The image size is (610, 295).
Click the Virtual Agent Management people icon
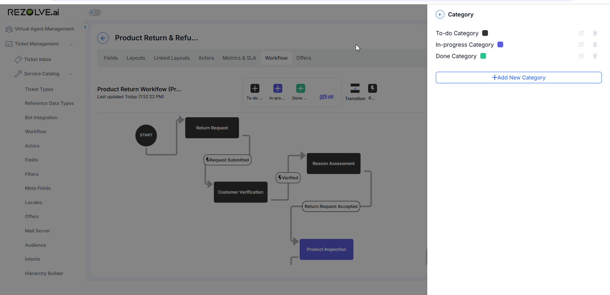[9, 29]
